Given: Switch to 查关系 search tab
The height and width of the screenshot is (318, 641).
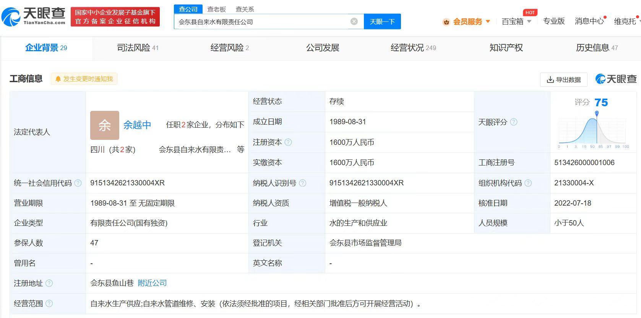Looking at the screenshot, I should tap(245, 9).
